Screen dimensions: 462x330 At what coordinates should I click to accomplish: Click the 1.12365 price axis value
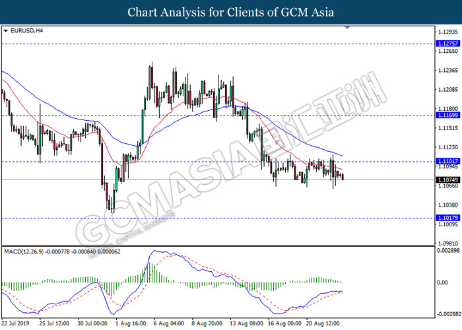click(448, 71)
